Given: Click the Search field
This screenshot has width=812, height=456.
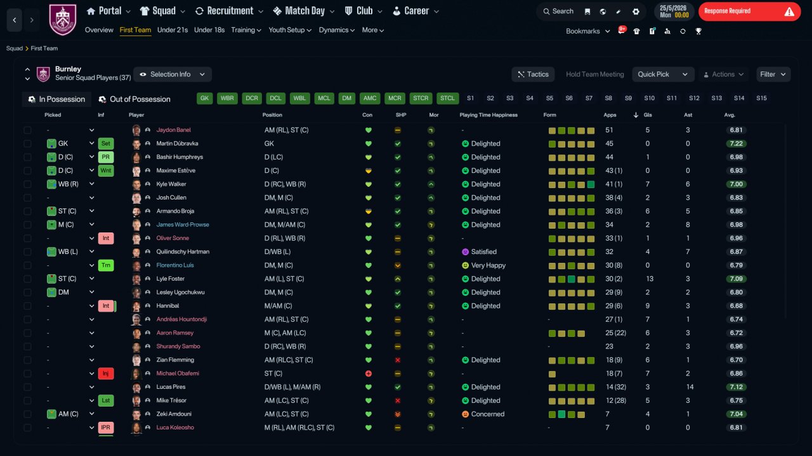Looking at the screenshot, I should [x=558, y=11].
